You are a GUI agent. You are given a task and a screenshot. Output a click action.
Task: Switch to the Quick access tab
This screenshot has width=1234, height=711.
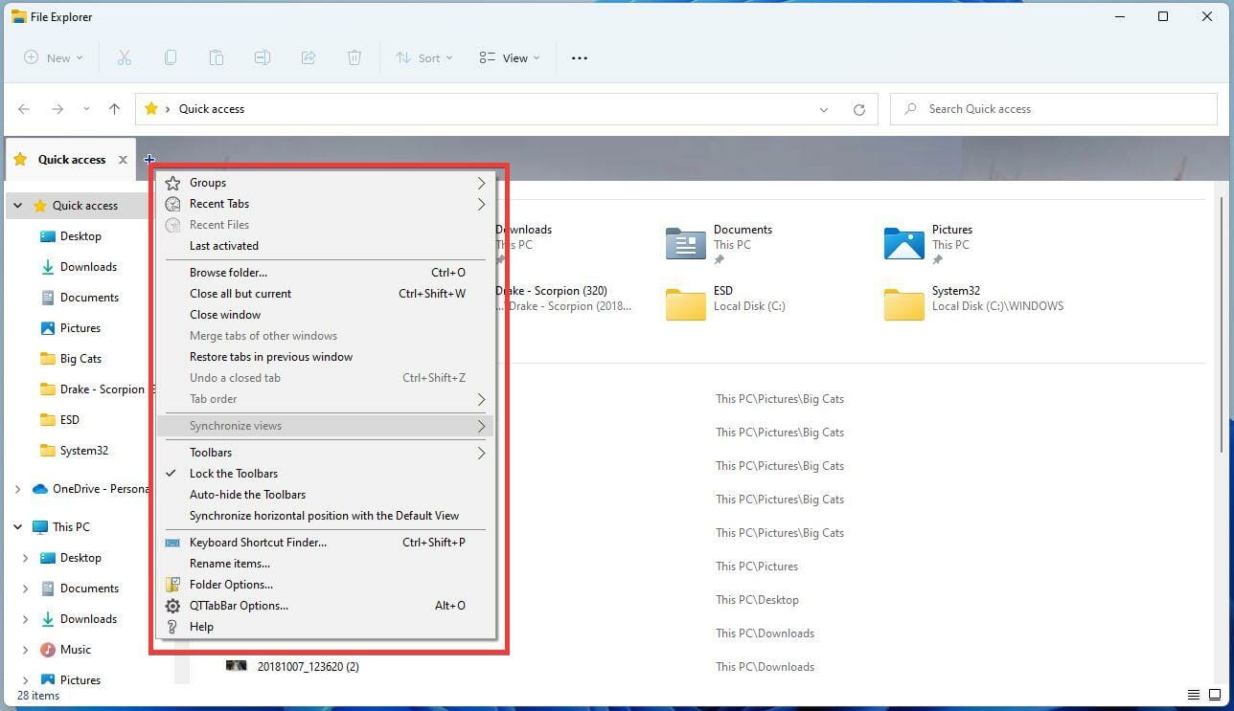[x=71, y=159]
